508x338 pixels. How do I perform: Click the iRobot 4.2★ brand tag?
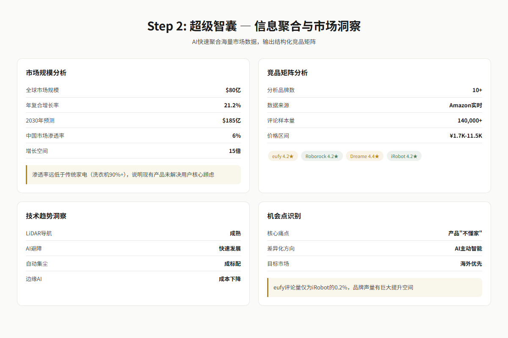coord(404,156)
